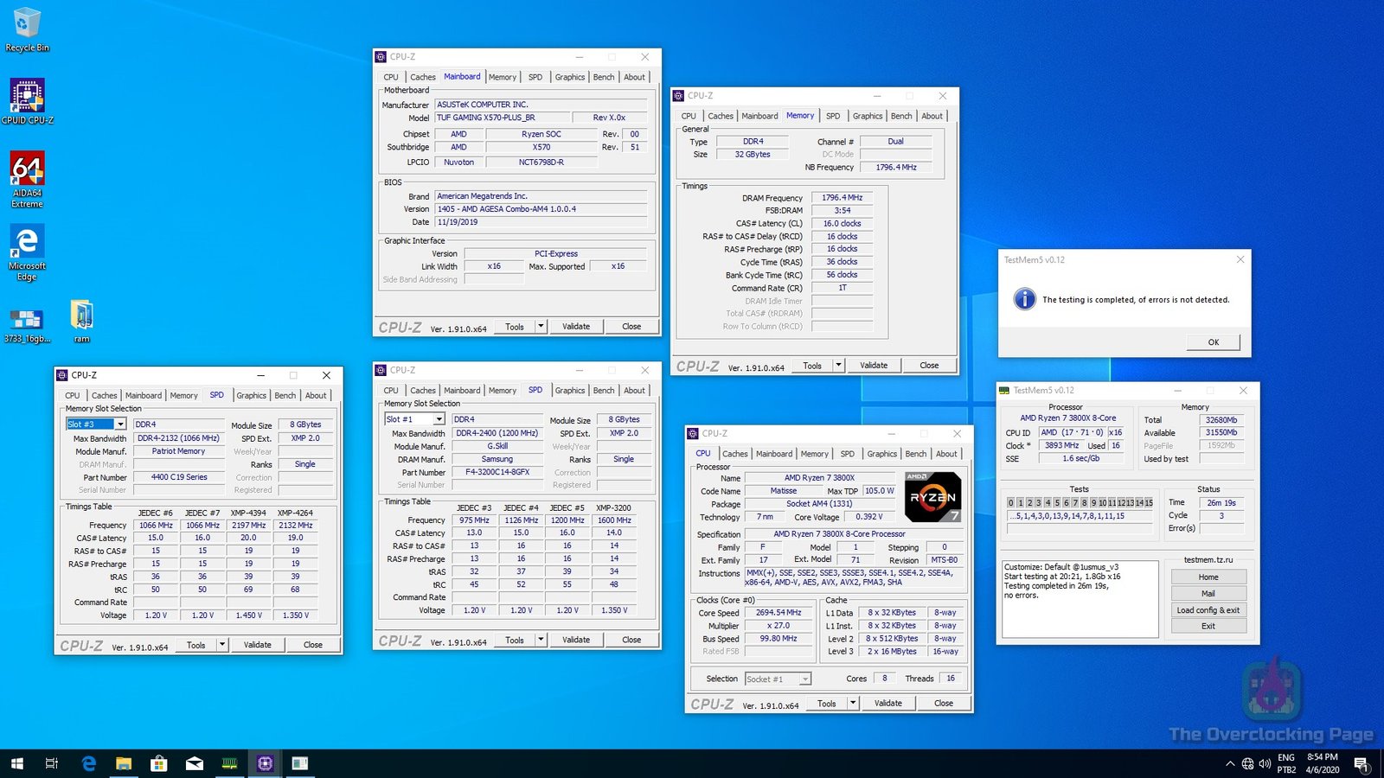Expand the Slot #1 memory slot dropdown

pyautogui.click(x=439, y=419)
